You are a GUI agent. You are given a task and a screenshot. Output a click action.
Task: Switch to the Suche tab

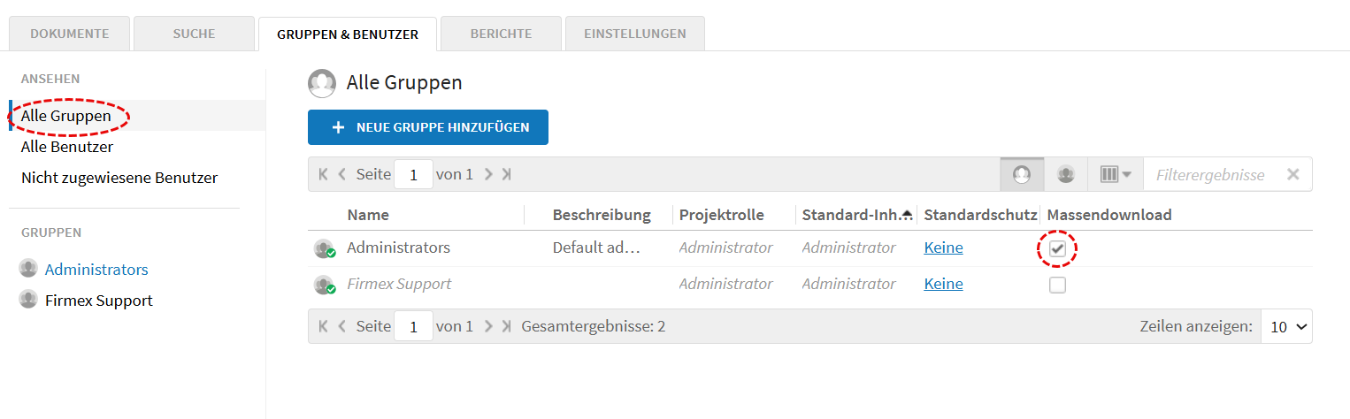[194, 34]
